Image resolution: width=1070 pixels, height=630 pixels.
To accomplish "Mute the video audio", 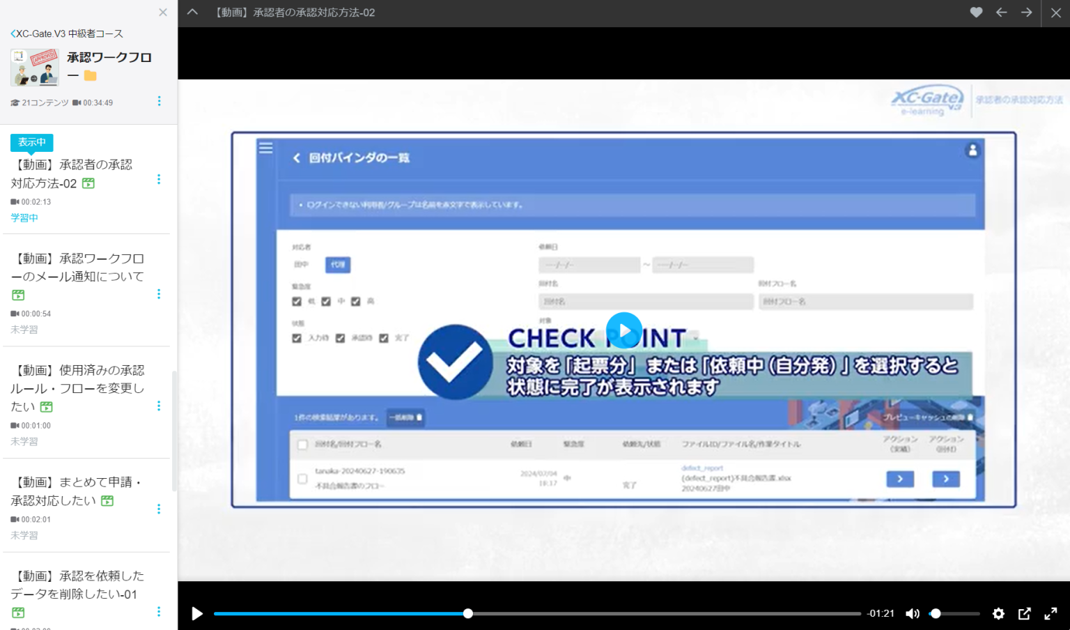I will point(913,613).
